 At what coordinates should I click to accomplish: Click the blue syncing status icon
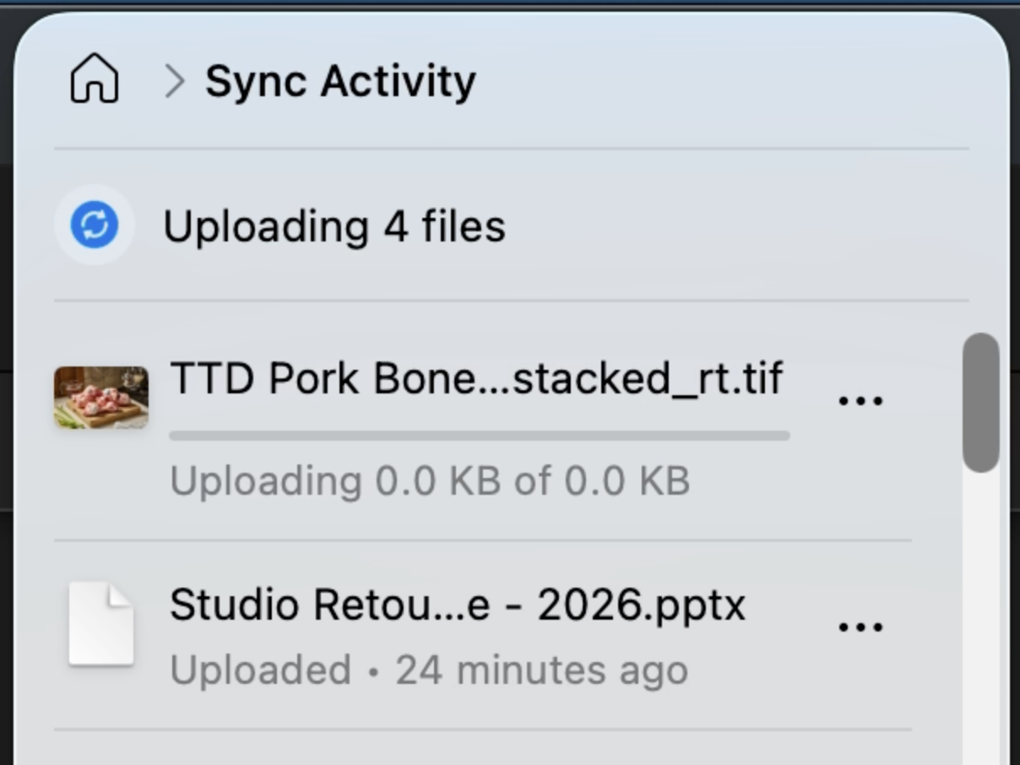tap(95, 225)
